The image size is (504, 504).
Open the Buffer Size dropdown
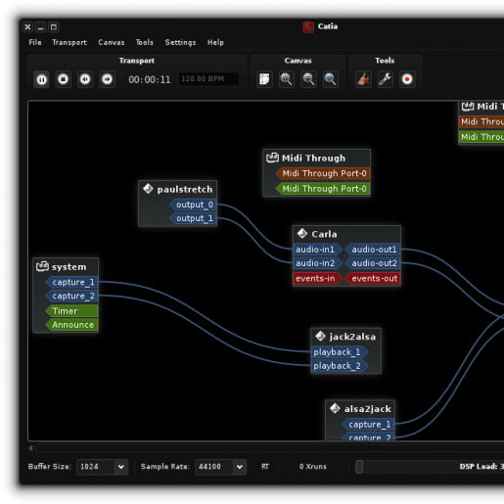point(102,467)
